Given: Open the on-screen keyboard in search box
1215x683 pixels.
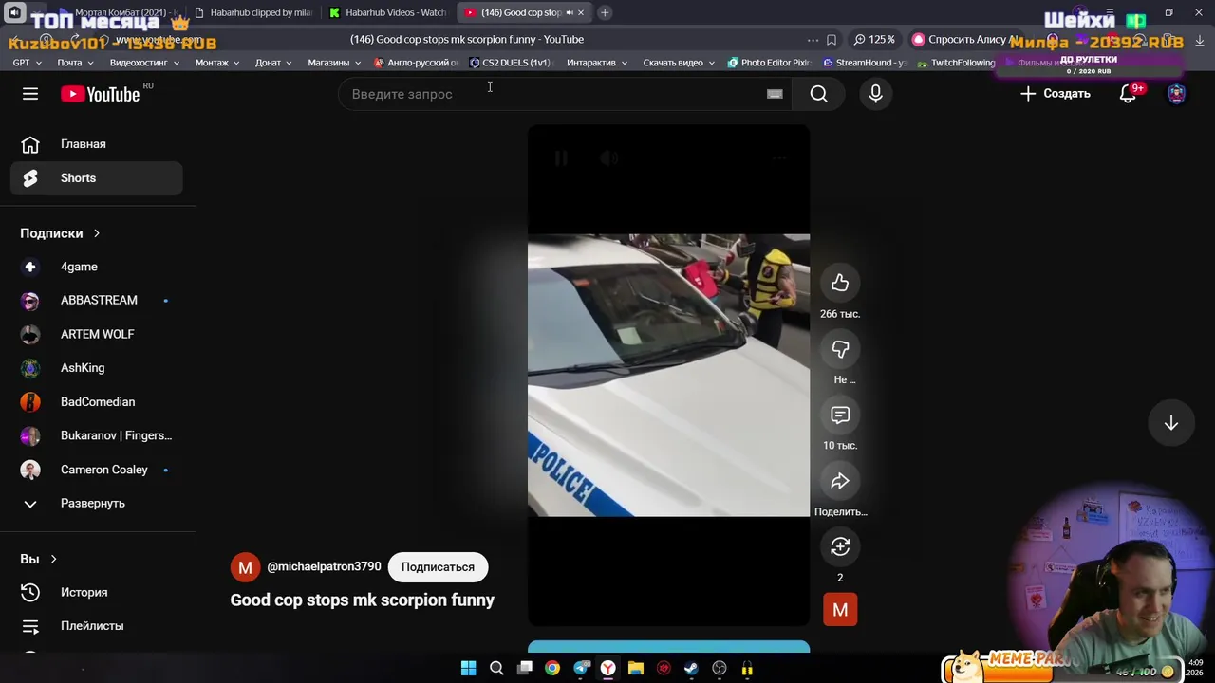Looking at the screenshot, I should 775,94.
